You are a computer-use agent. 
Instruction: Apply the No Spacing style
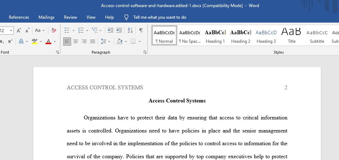tap(189, 35)
